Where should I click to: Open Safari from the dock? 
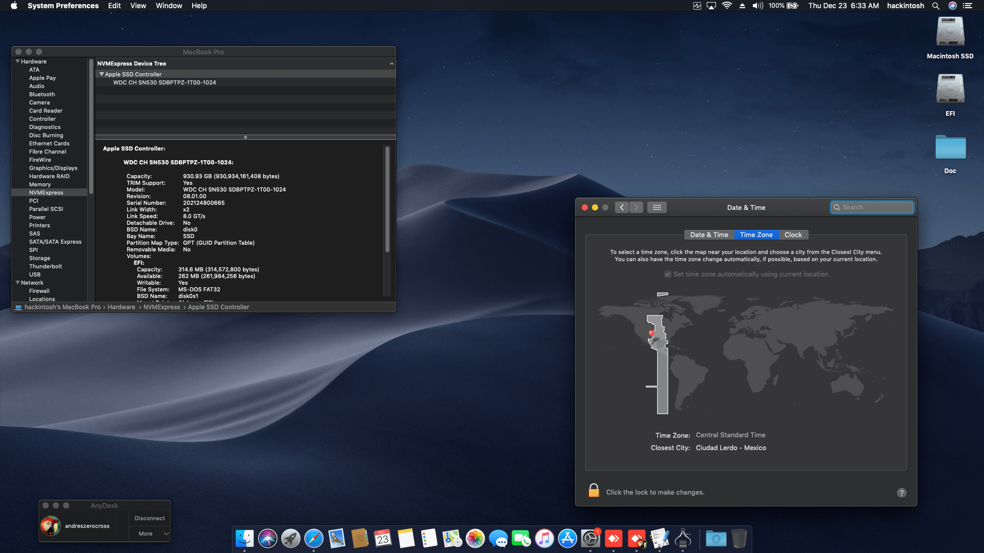[314, 539]
